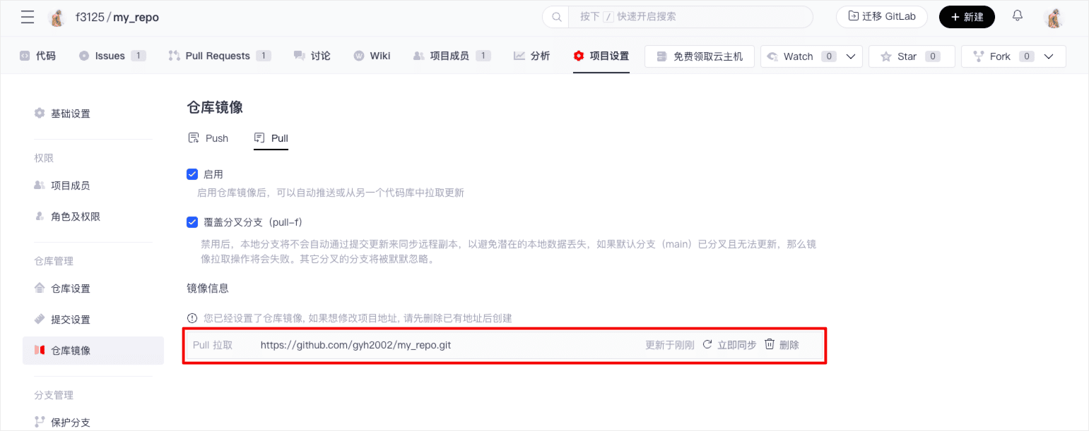Click the Fork icon button
Image resolution: width=1089 pixels, height=431 pixels.
tap(979, 56)
